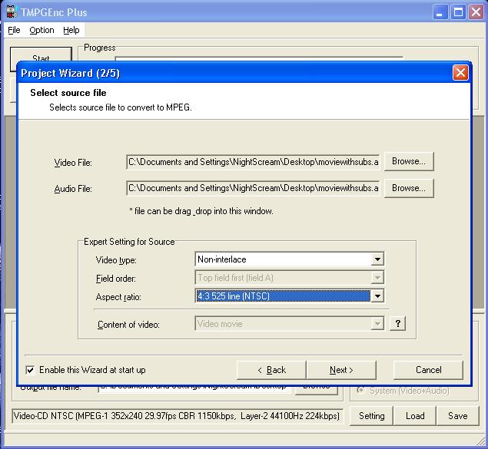
Task: Browse for a Video File
Action: [x=409, y=161]
